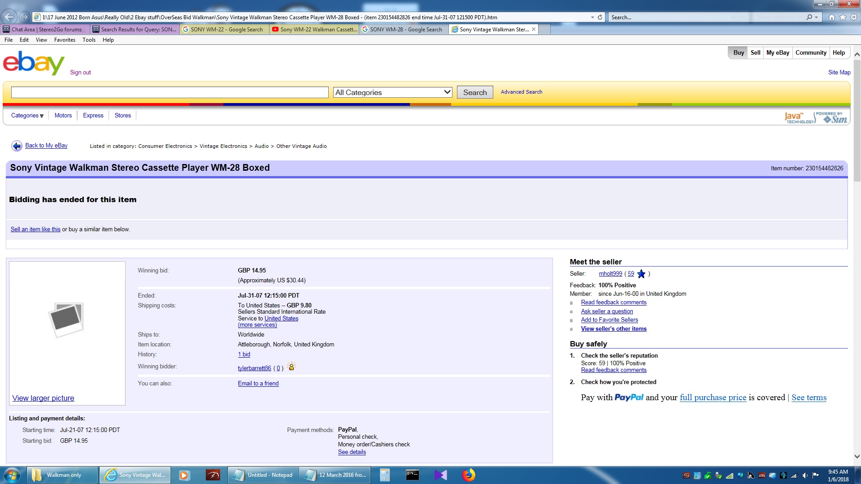This screenshot has height=484, width=861.
Task: Expand the Categories menu in the eBay nav
Action: (x=27, y=116)
